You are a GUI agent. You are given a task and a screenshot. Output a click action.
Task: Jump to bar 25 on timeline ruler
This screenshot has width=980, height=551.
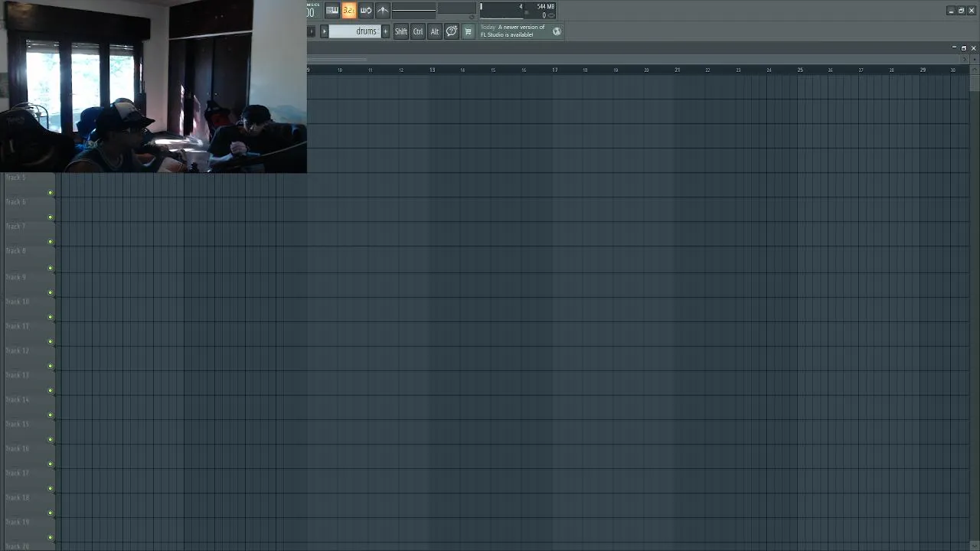800,70
